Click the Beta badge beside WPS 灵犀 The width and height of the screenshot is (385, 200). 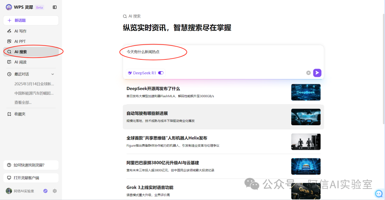point(39,7)
